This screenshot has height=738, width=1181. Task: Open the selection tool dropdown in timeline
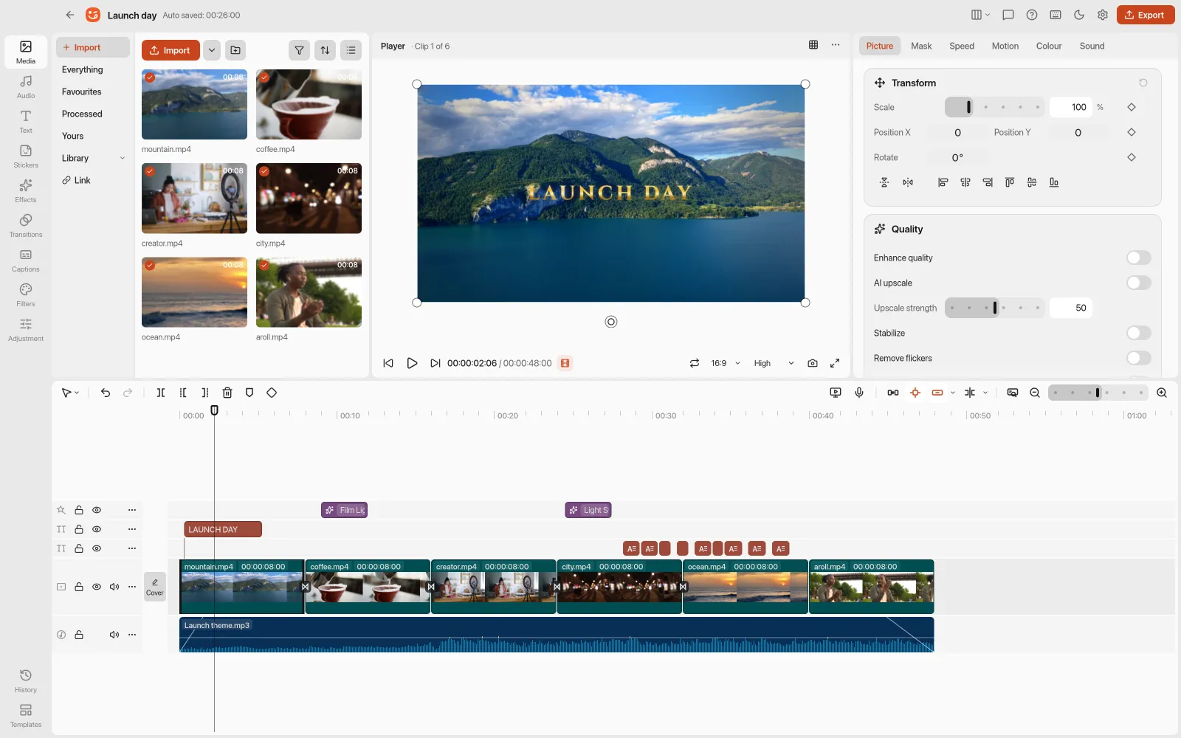coord(71,393)
